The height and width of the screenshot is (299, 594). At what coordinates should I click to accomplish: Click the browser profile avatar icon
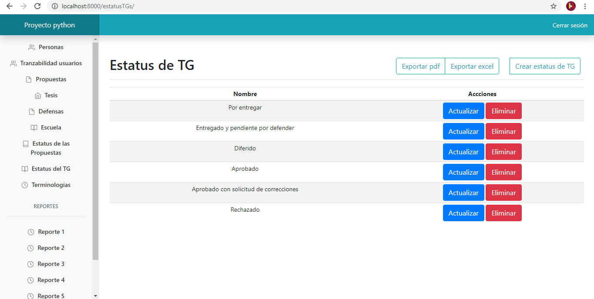pyautogui.click(x=571, y=6)
